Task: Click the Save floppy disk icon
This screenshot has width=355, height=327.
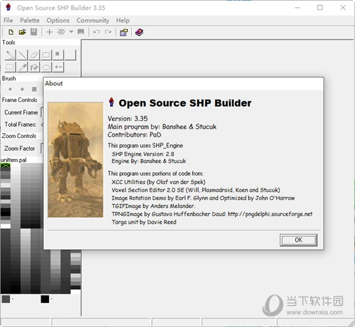Action: [34, 32]
